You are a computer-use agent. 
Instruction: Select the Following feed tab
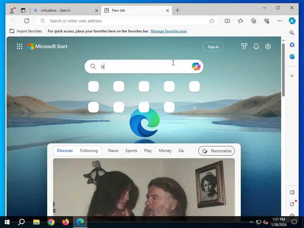coord(89,151)
